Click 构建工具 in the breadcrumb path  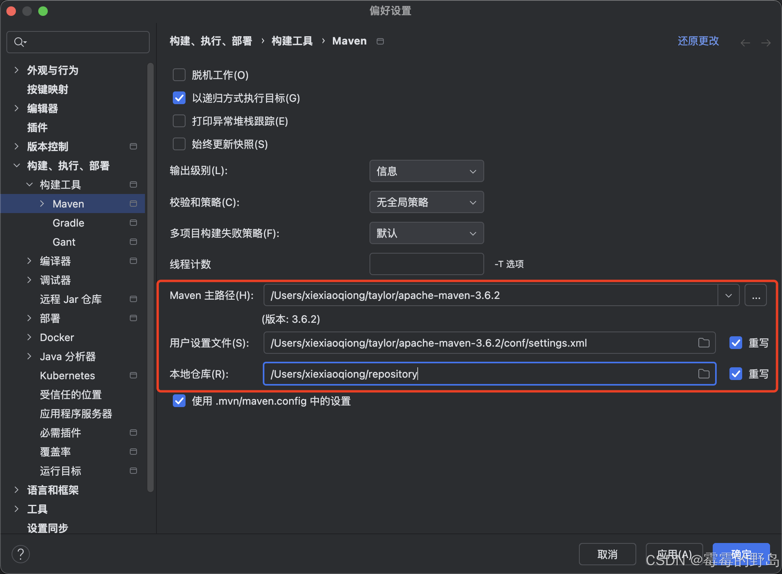[x=292, y=41]
